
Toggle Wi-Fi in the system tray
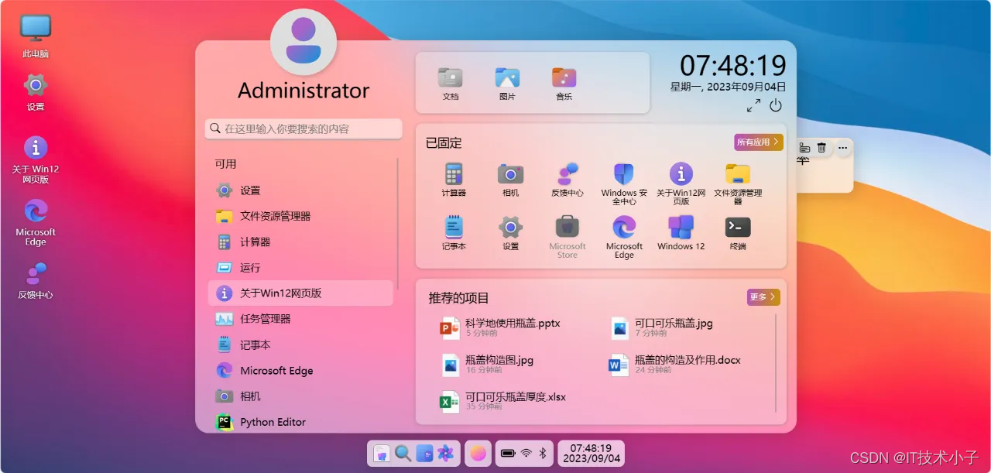click(525, 454)
